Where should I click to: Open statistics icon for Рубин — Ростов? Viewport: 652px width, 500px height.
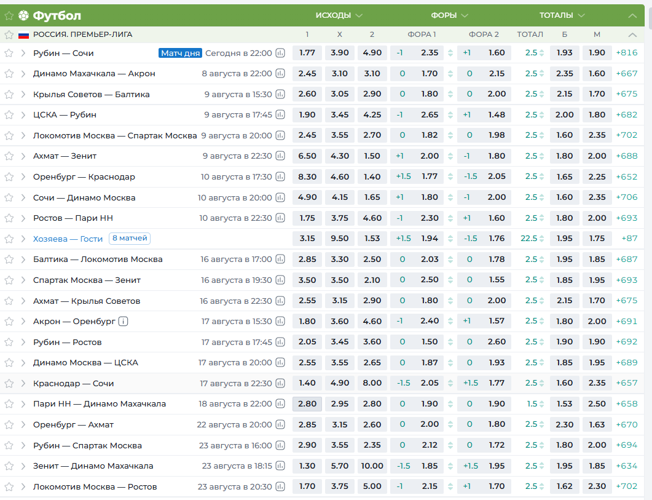pos(280,342)
